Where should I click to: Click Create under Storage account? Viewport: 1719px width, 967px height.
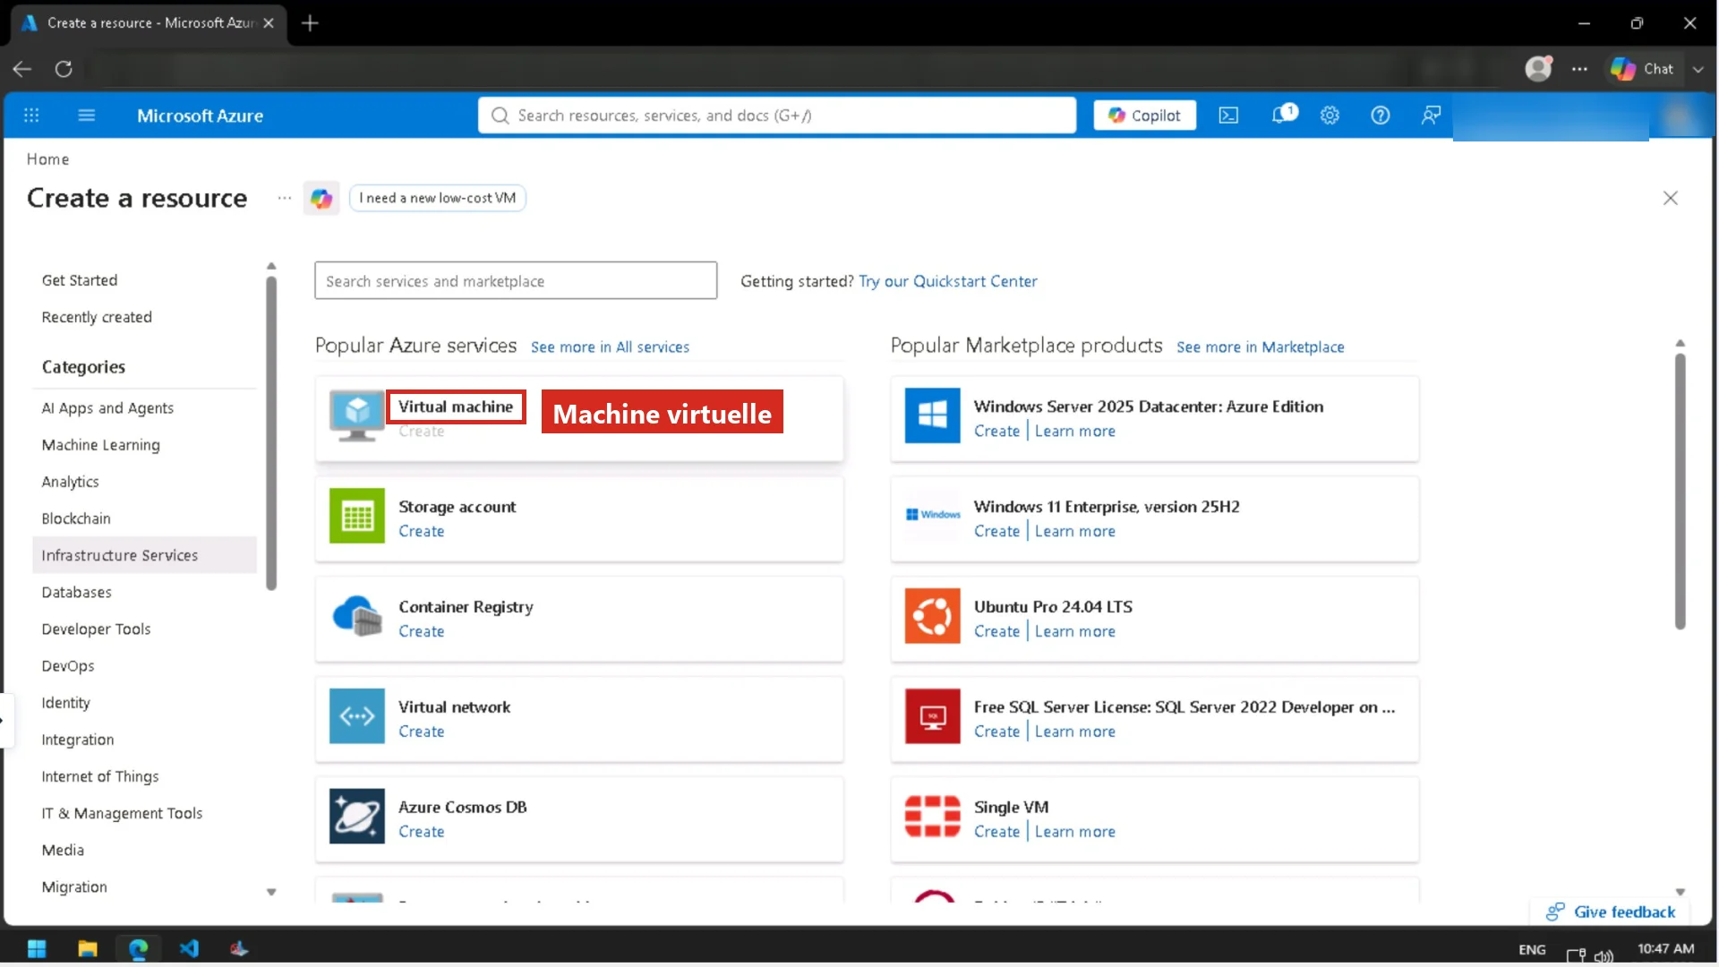tap(421, 531)
